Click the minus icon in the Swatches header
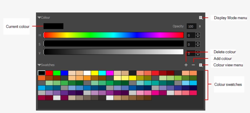Image resolution: width=250 pixels, height=113 pixels. pos(193,65)
